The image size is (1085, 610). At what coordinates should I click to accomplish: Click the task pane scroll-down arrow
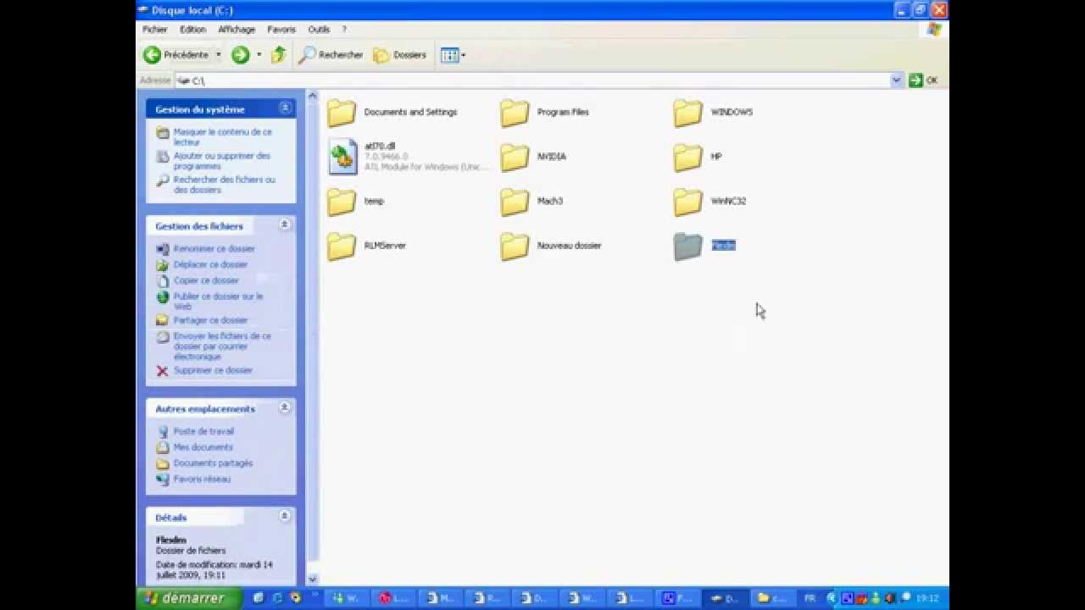(x=312, y=579)
